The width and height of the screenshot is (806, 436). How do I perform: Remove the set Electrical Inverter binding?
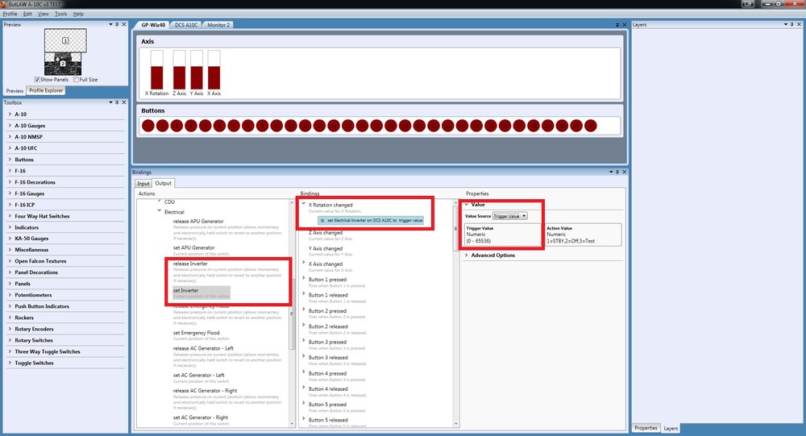pos(322,220)
